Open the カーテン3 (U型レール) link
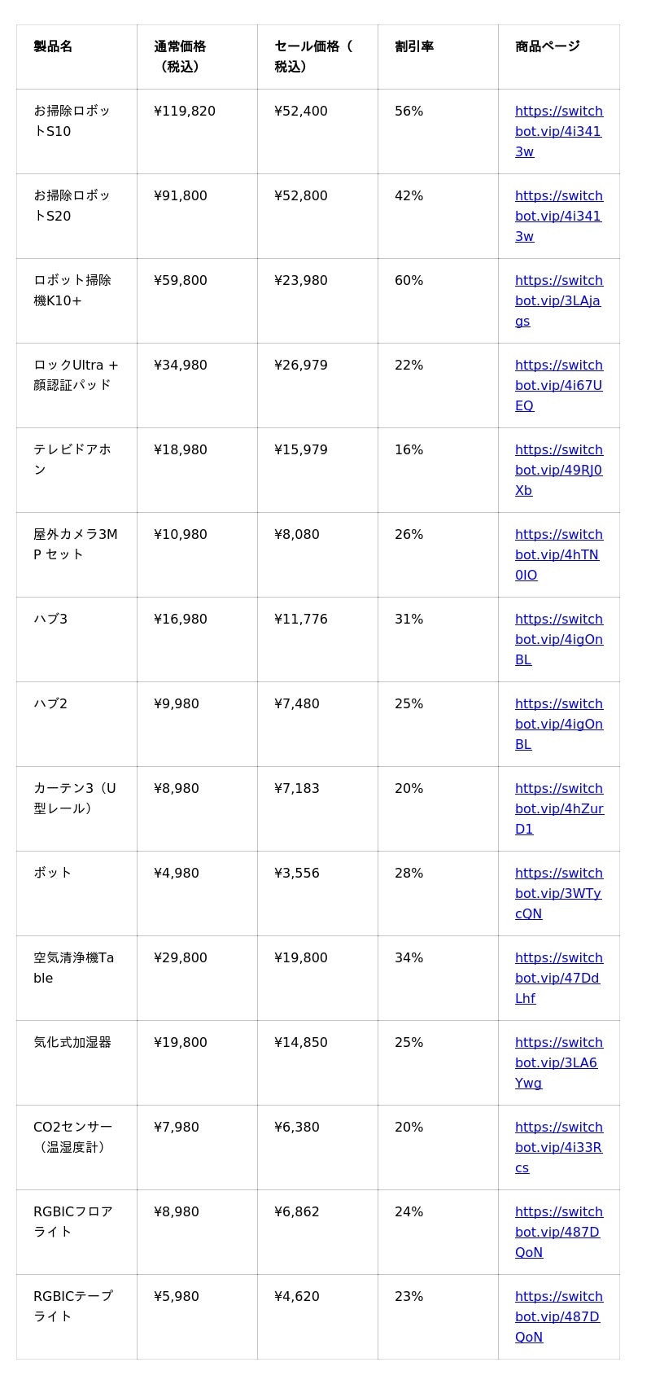This screenshot has width=651, height=1384. 558,808
